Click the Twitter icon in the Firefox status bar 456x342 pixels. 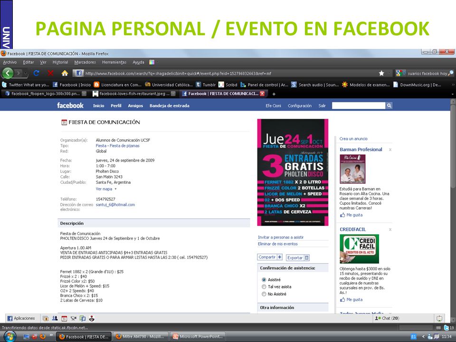(x=446, y=328)
